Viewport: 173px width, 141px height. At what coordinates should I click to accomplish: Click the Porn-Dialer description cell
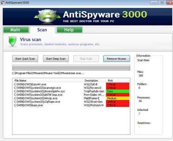click(x=94, y=95)
